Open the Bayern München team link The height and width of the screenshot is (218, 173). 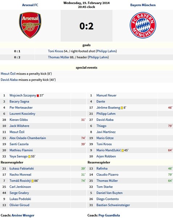tap(143, 5)
